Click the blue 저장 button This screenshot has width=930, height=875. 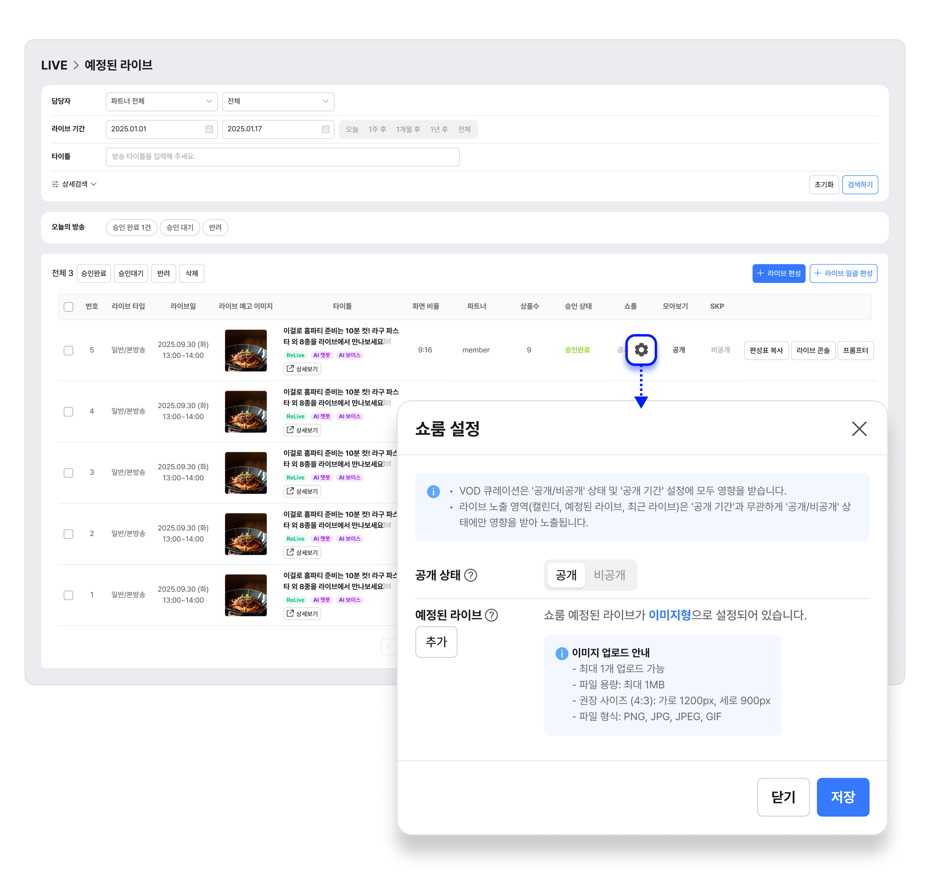pos(843,797)
